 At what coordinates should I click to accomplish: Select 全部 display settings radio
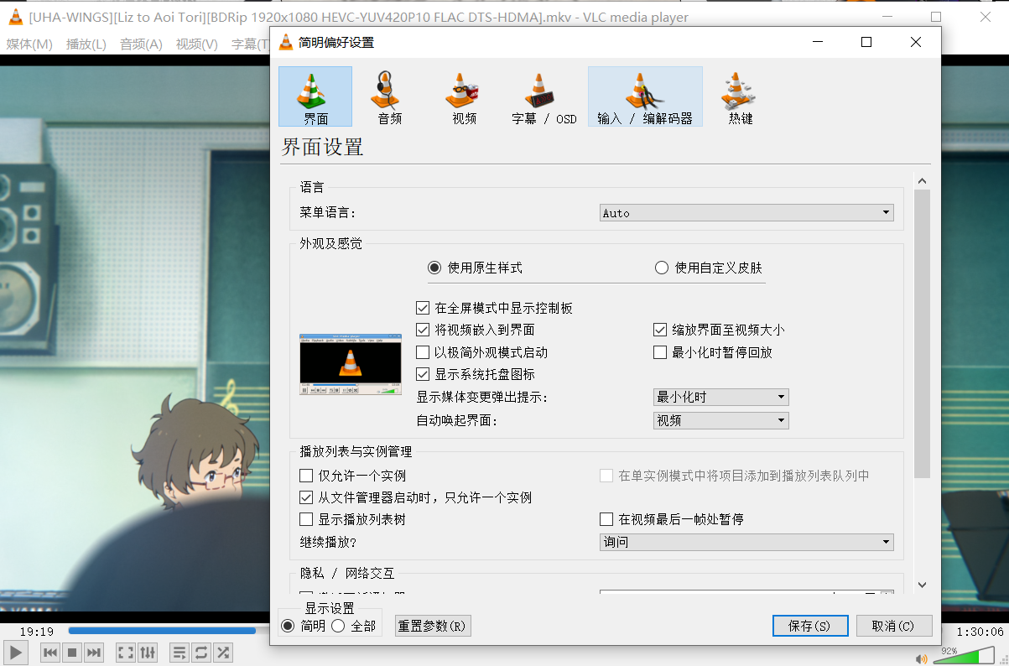click(338, 626)
